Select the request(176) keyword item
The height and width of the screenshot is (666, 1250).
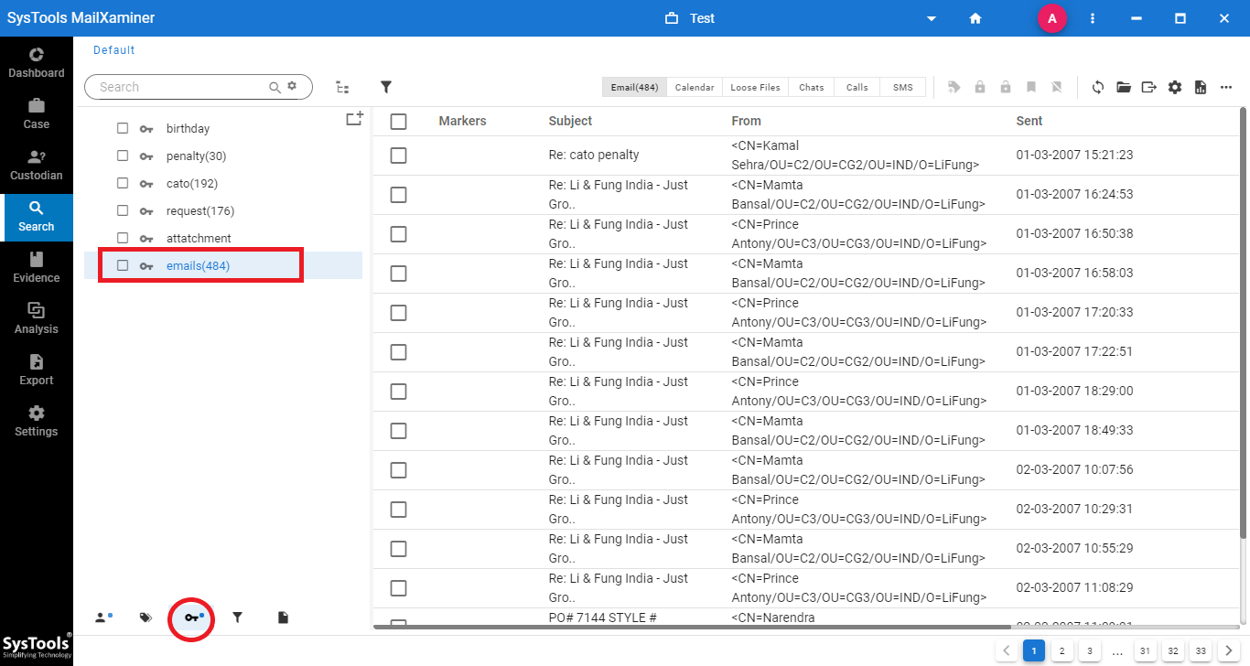200,210
